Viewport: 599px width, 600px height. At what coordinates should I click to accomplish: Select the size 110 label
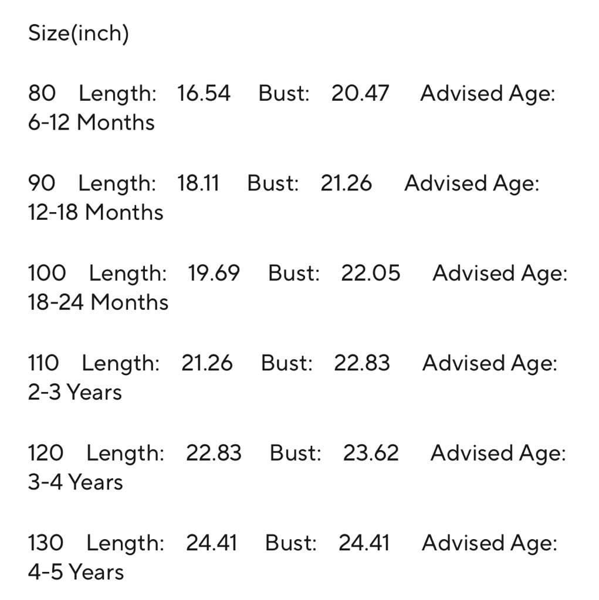point(43,363)
